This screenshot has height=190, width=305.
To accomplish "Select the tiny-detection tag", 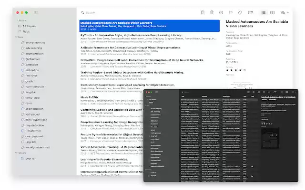I will point(35,125).
